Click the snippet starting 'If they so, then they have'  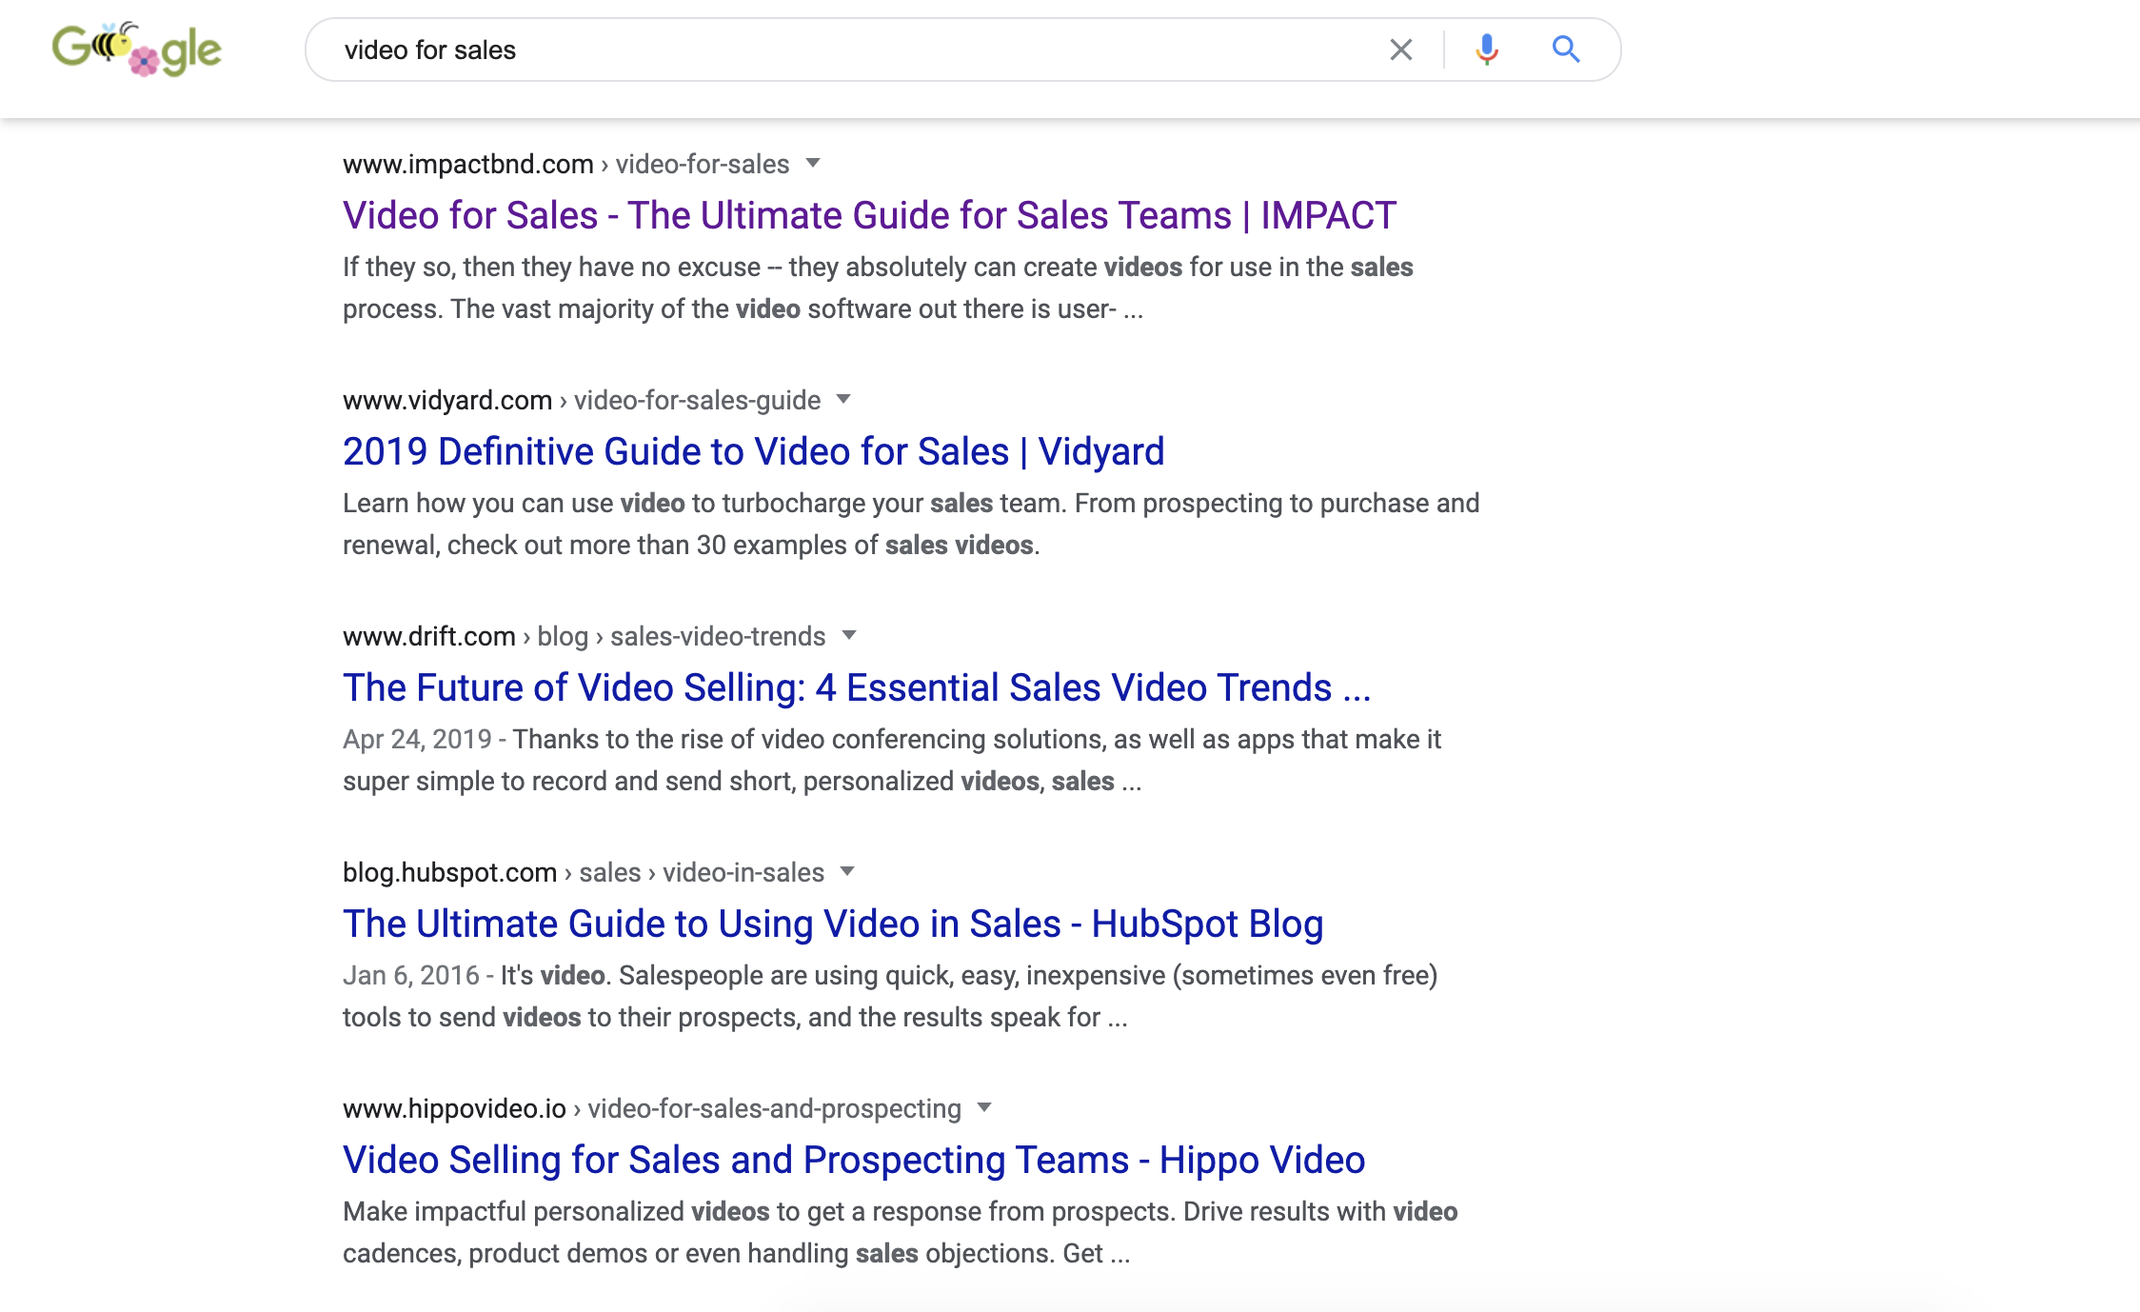878,288
